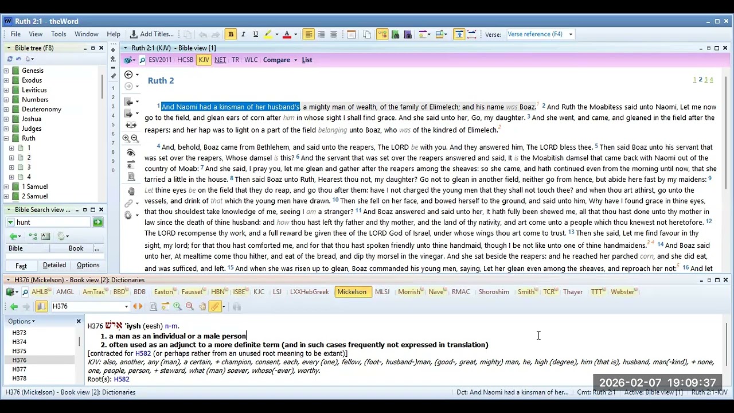Toggle italic formatting button
The width and height of the screenshot is (734, 413).
click(243, 34)
